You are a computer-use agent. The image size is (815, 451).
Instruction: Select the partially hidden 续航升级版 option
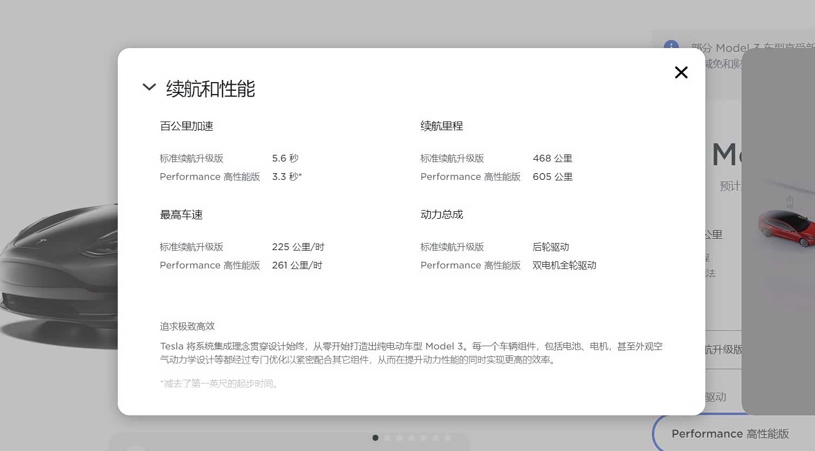(723, 349)
